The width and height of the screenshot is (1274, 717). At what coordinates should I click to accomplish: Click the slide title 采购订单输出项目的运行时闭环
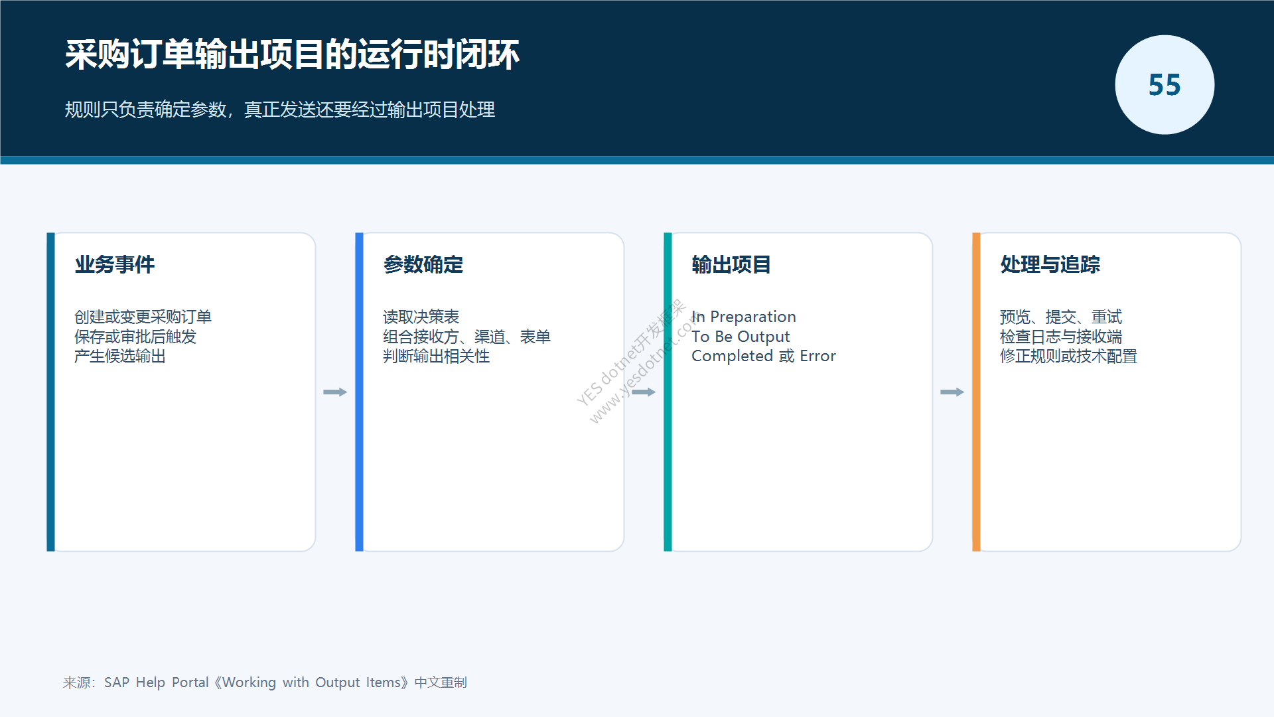(x=292, y=54)
